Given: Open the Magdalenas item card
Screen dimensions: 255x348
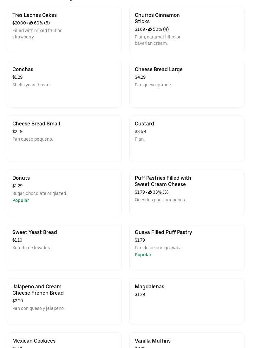Looking at the screenshot, I should (149, 286).
